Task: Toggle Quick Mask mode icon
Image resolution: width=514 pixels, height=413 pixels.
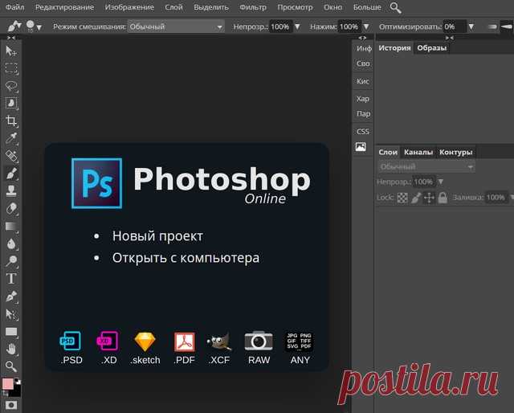Action: tap(10, 405)
